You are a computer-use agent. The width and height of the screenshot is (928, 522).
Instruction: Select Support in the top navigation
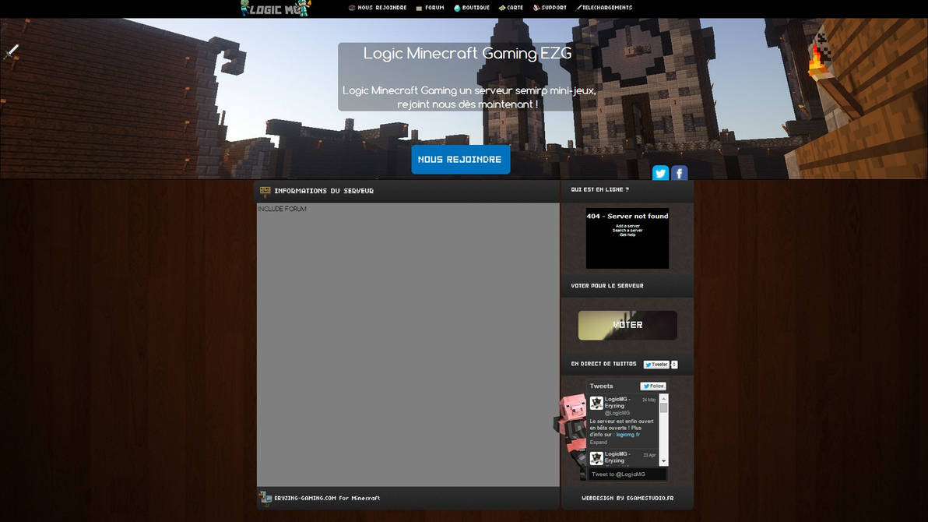coord(553,7)
